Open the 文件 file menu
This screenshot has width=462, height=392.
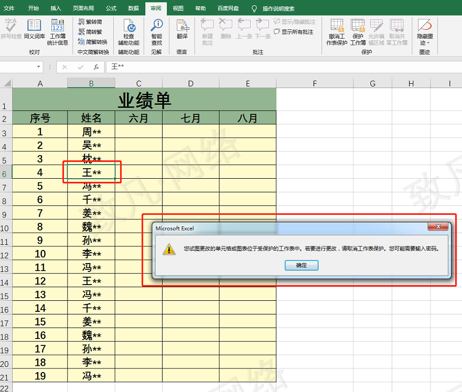click(9, 8)
